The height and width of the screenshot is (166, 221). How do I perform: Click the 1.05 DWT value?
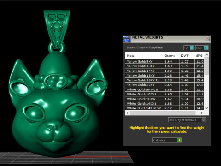tap(185, 61)
